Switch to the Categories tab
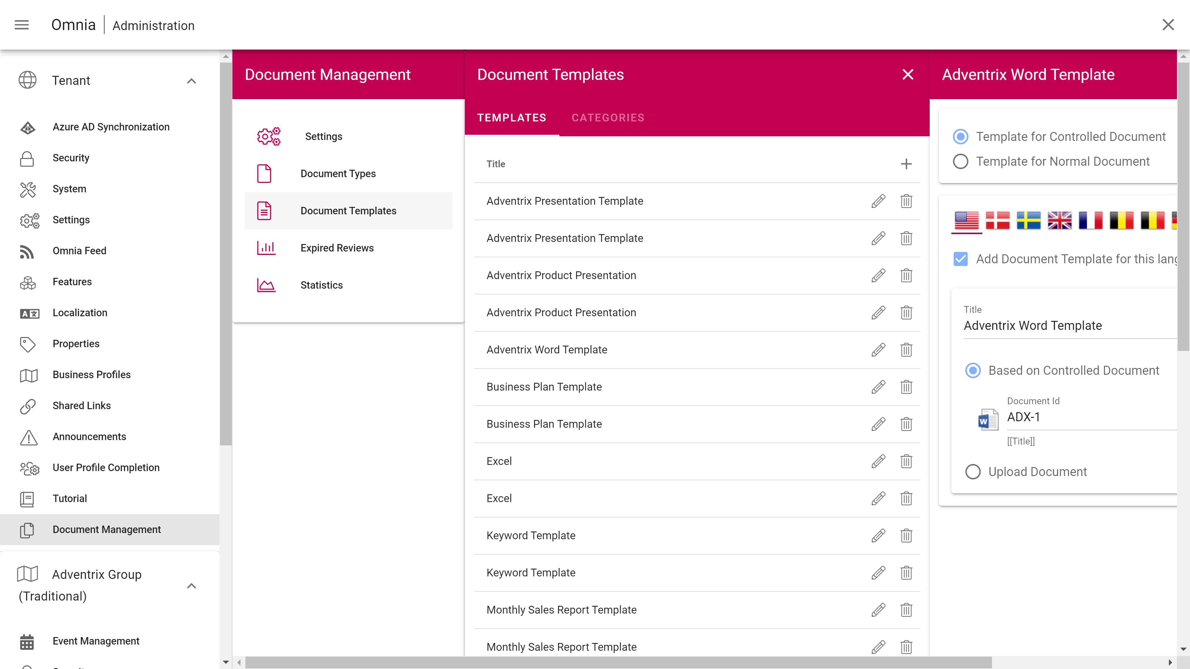The height and width of the screenshot is (669, 1190). (607, 118)
